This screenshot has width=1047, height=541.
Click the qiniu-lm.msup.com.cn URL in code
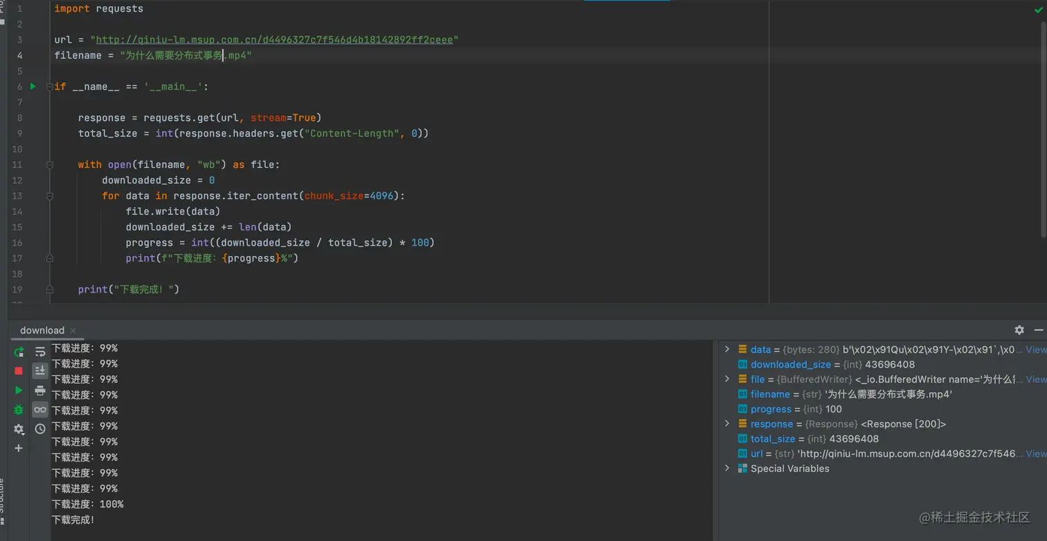[274, 40]
